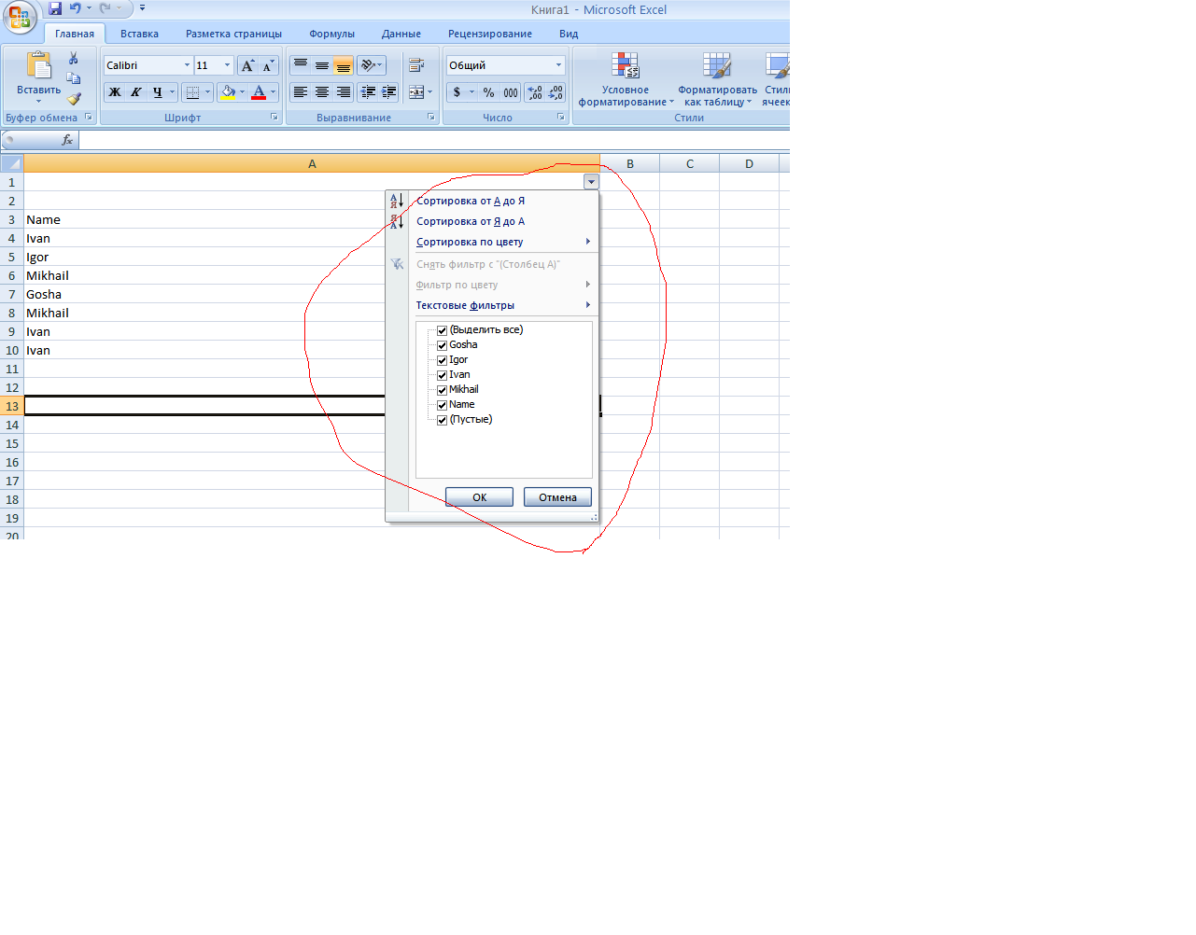Cut the selection using the scissors icon

tap(74, 58)
